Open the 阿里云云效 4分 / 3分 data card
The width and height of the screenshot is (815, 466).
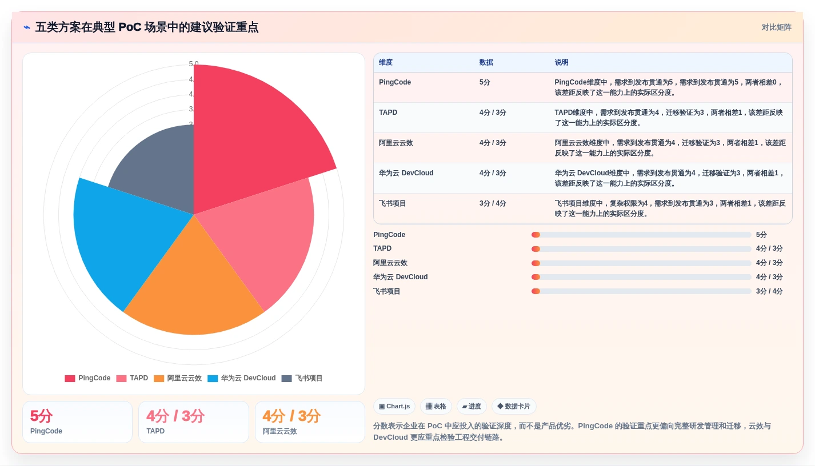pos(310,422)
